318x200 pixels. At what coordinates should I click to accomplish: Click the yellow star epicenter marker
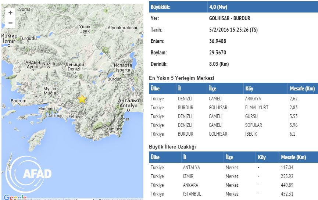point(82,99)
